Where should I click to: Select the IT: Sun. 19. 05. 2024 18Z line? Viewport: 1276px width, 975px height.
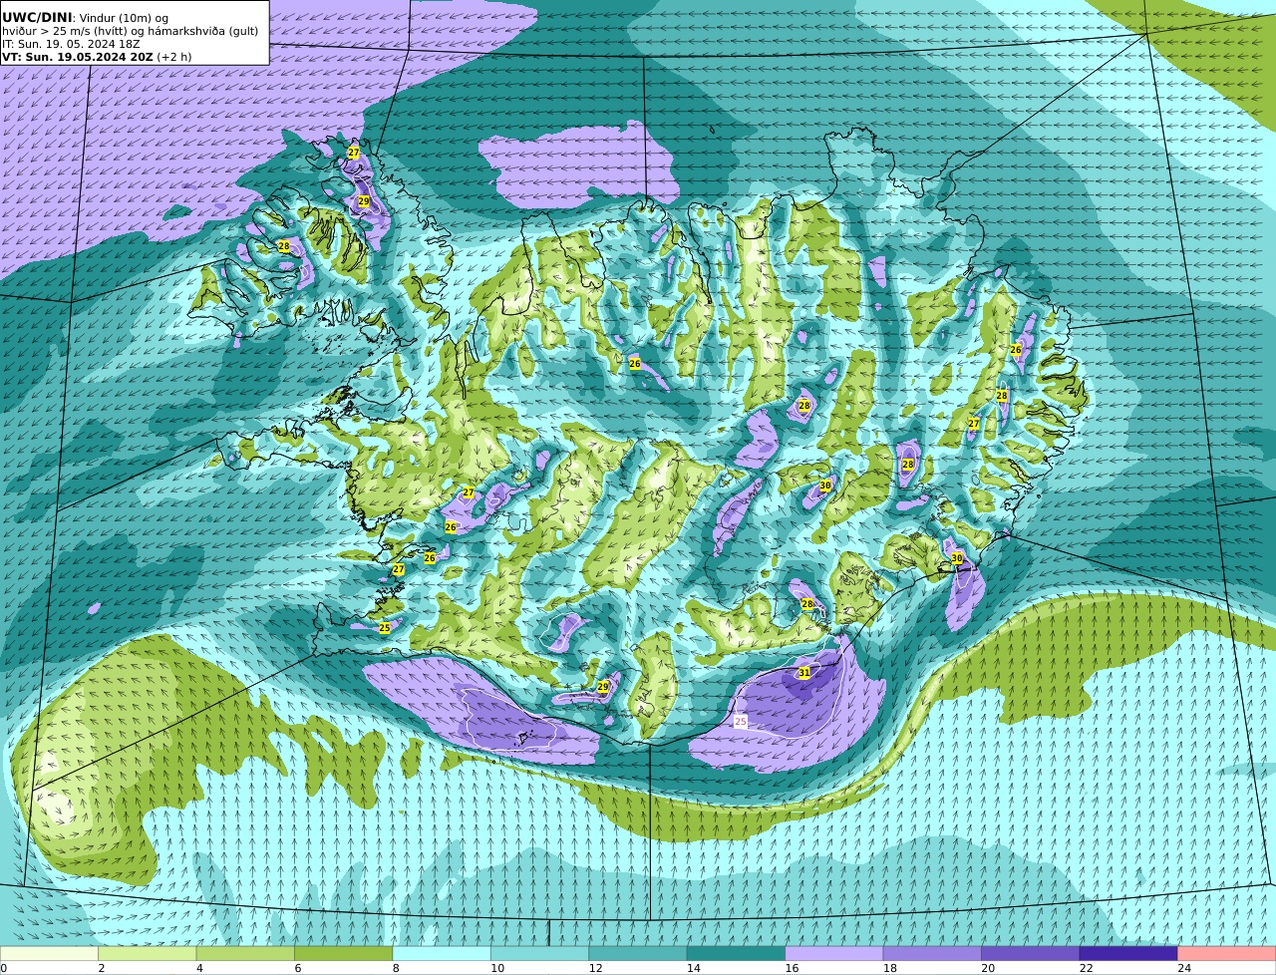coord(71,44)
